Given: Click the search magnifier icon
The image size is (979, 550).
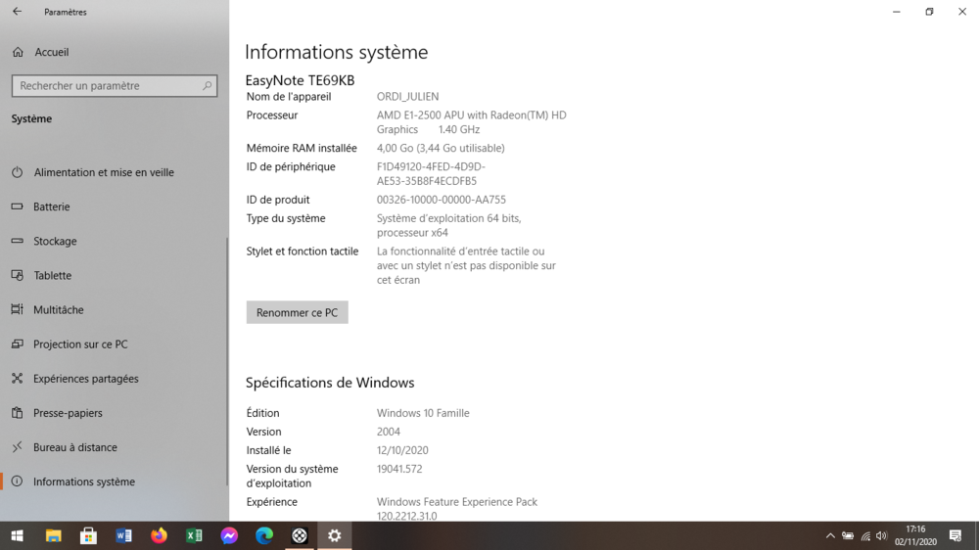Looking at the screenshot, I should point(207,85).
